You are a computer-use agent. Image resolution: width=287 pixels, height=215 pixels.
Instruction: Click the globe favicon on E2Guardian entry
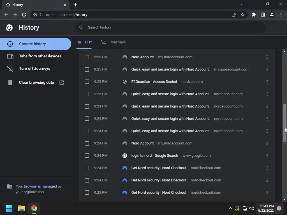(x=125, y=82)
